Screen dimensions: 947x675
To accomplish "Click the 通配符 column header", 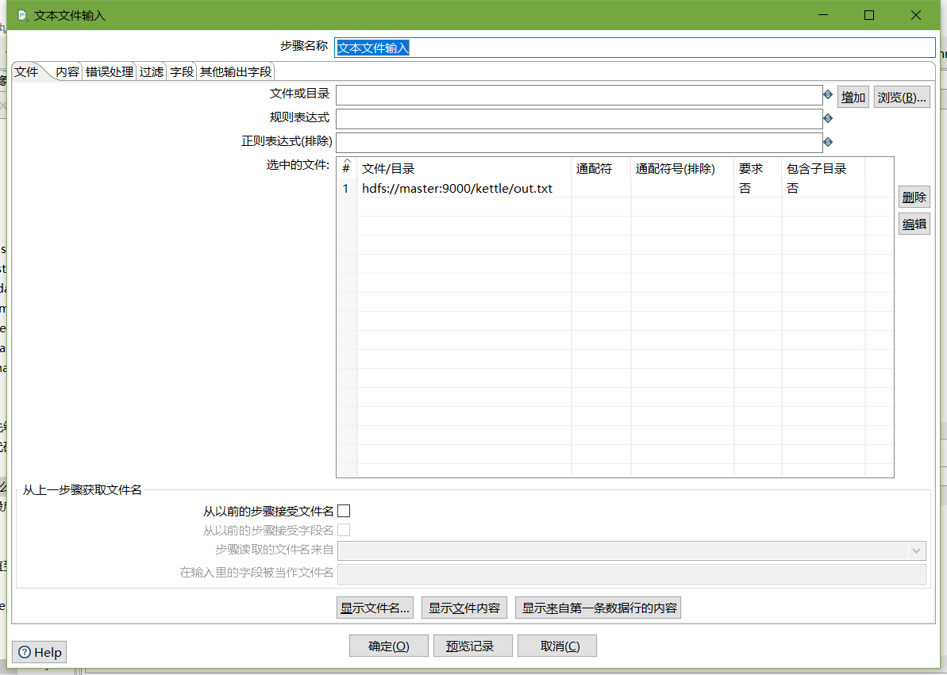I will (601, 168).
